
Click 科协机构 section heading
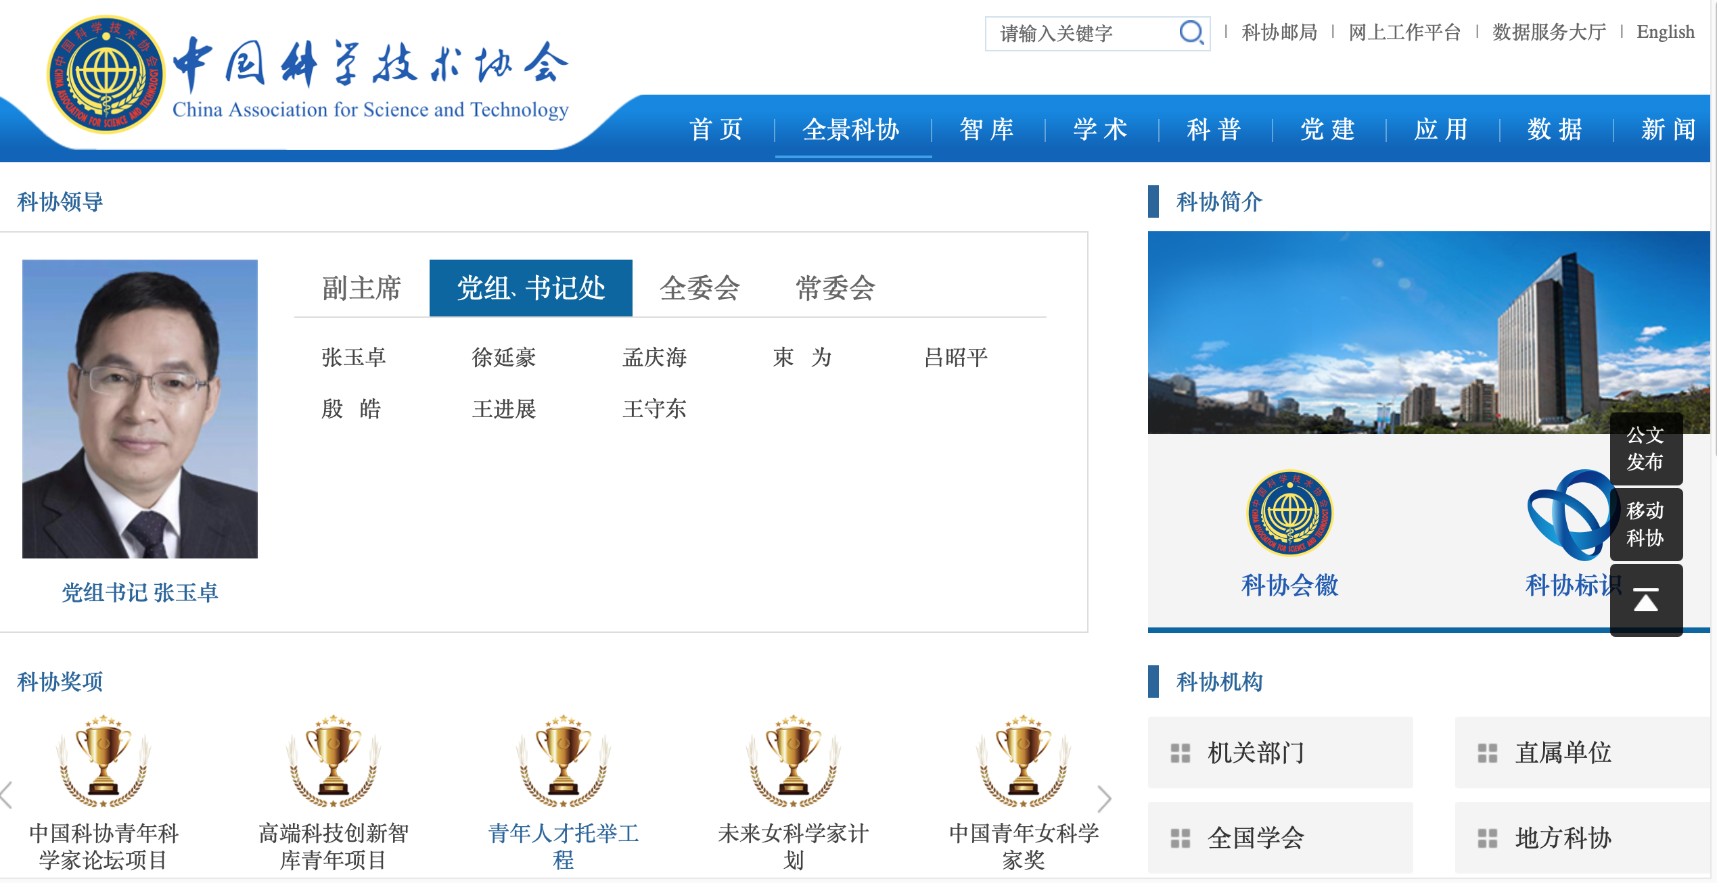1219,682
